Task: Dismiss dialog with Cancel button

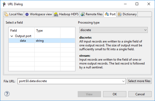Action: coord(140,94)
